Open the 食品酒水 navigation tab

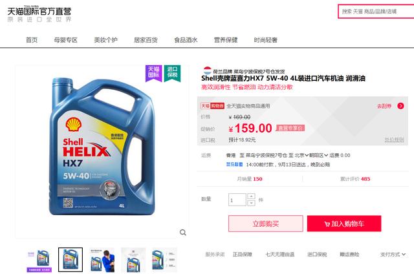pyautogui.click(x=186, y=40)
